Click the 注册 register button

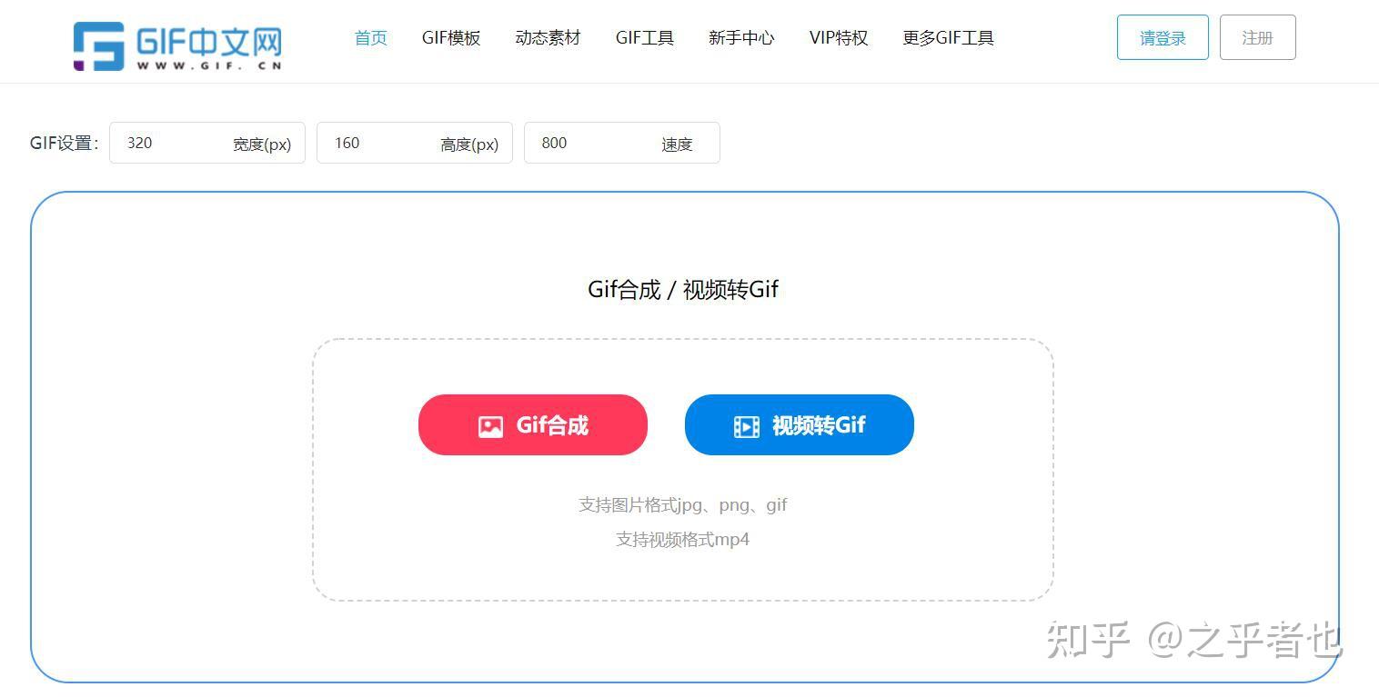[x=1257, y=37]
